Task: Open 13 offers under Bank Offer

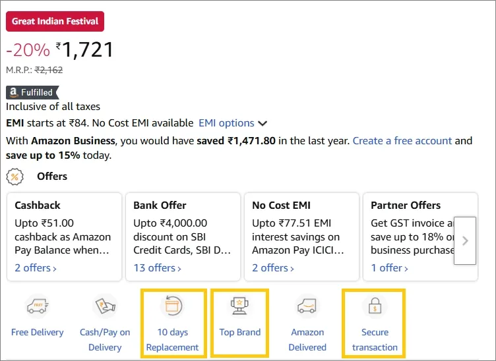Action: pyautogui.click(x=156, y=268)
